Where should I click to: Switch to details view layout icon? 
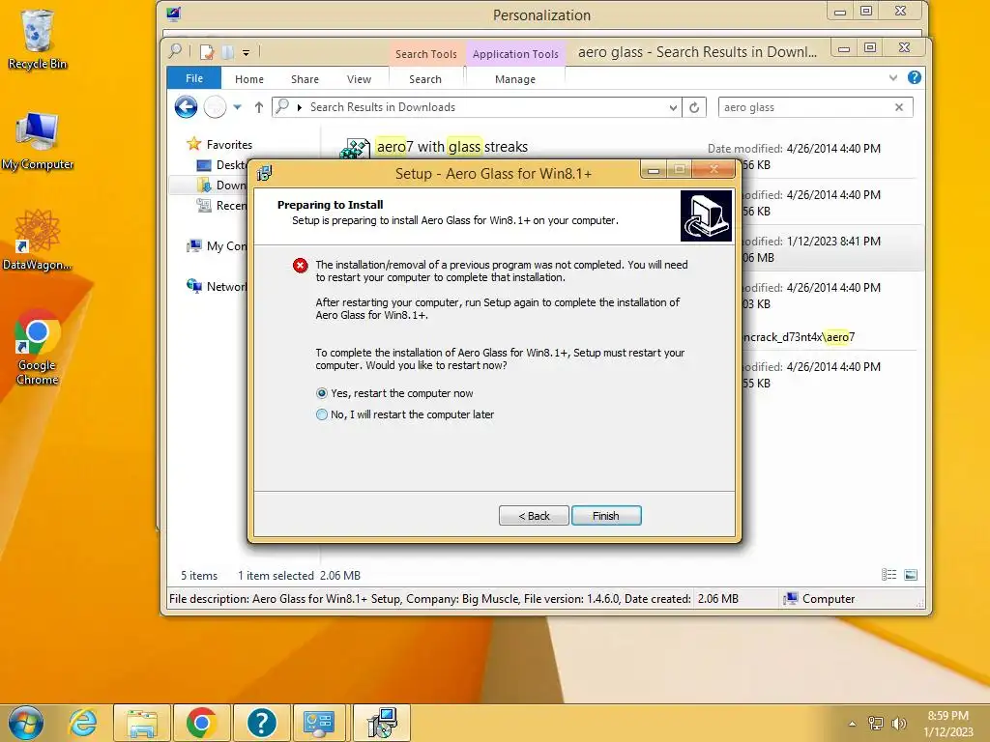point(889,574)
